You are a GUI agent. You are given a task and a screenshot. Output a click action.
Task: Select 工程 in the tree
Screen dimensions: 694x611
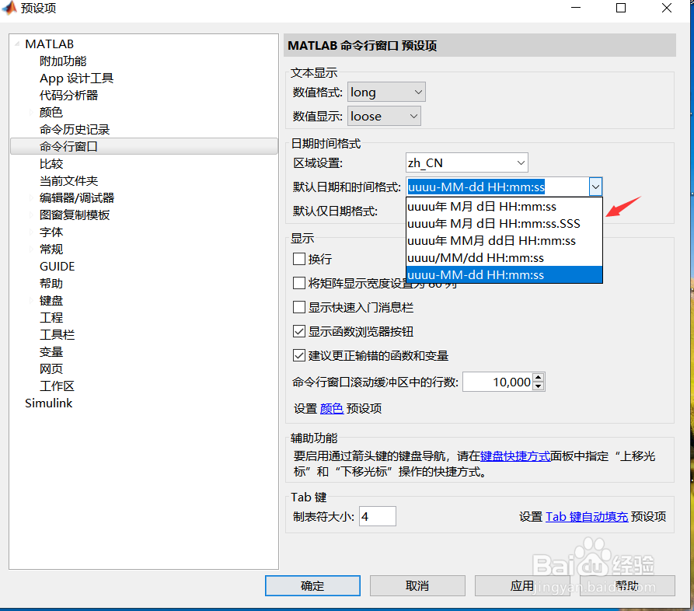51,318
